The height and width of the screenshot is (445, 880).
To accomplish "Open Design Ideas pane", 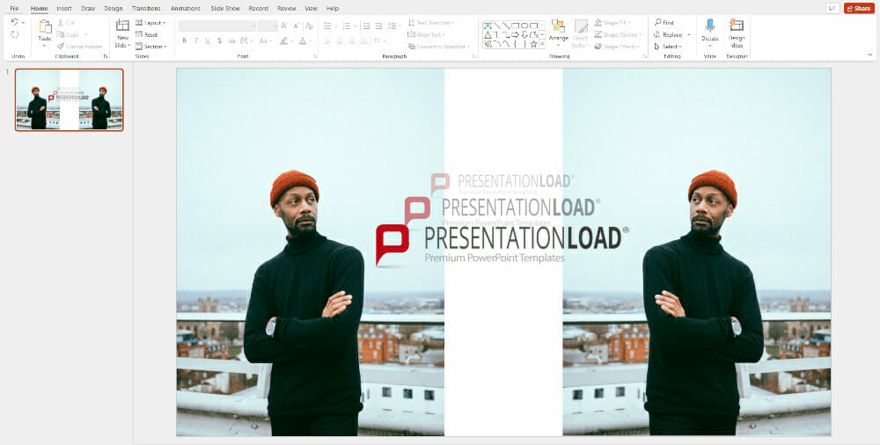I will click(x=737, y=32).
